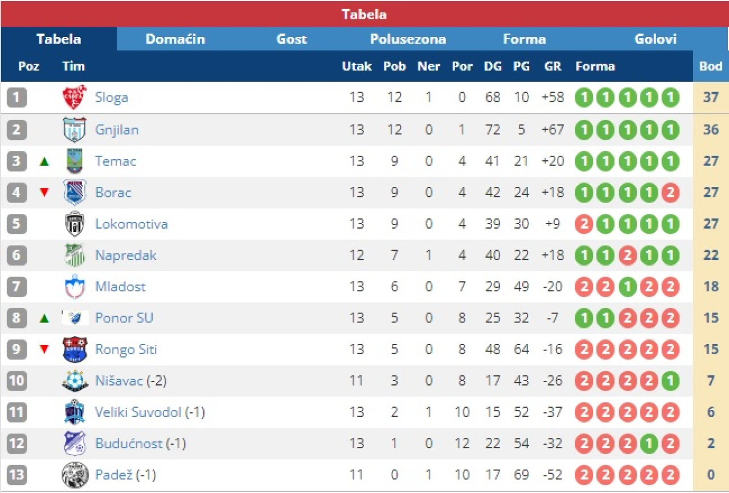
Task: Sort table by Bod column header
Action: [x=711, y=67]
